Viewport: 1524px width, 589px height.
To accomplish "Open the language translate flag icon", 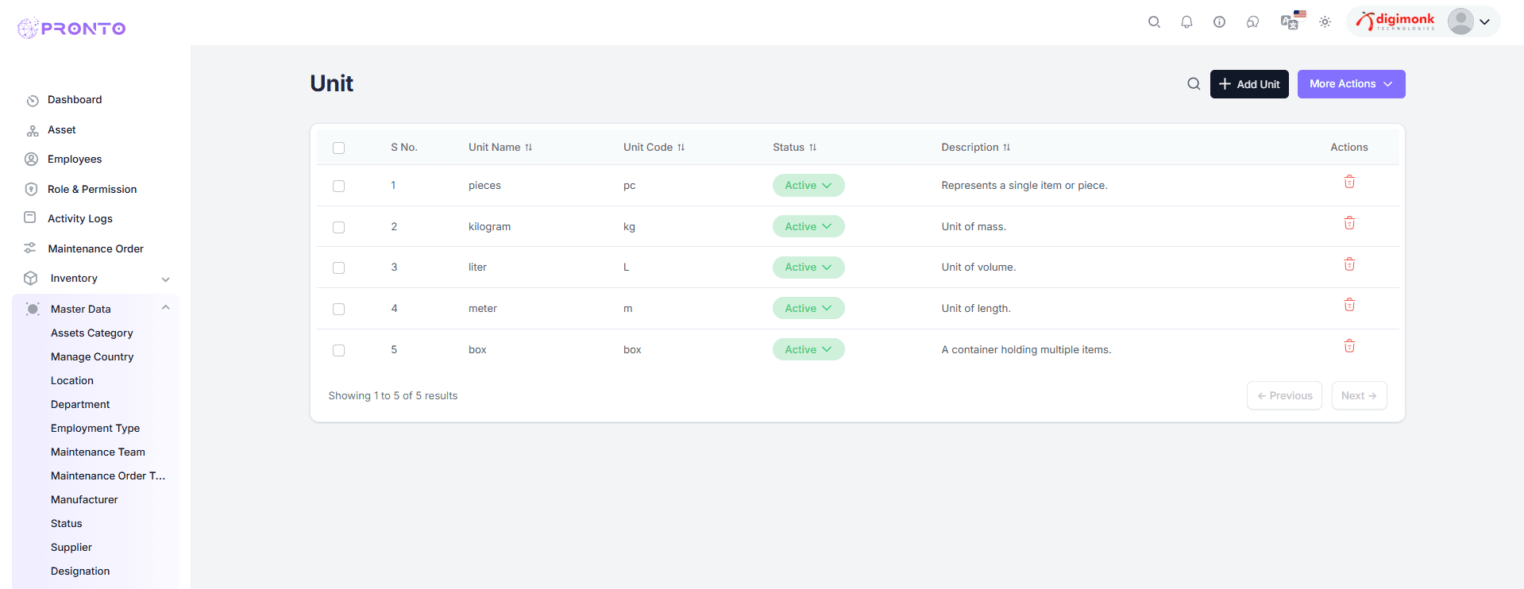I will click(x=1291, y=21).
